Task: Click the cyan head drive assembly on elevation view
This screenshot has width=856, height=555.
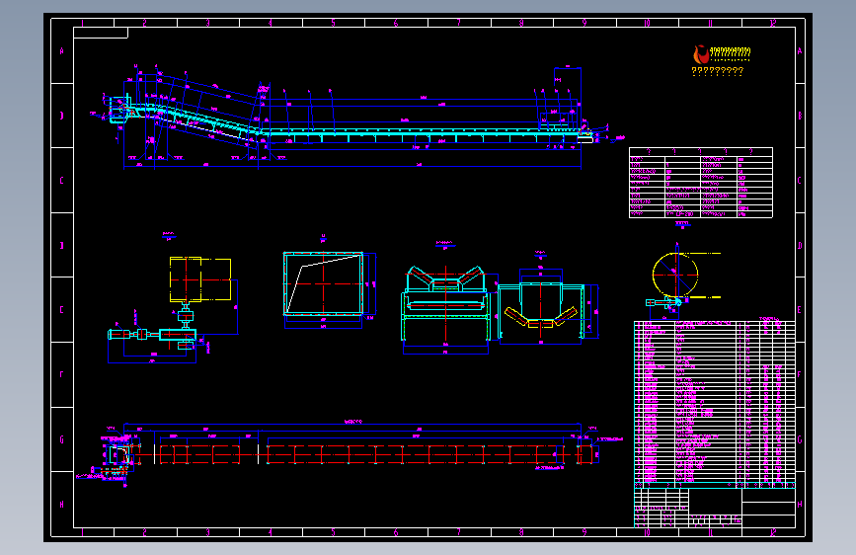Action: 120,110
